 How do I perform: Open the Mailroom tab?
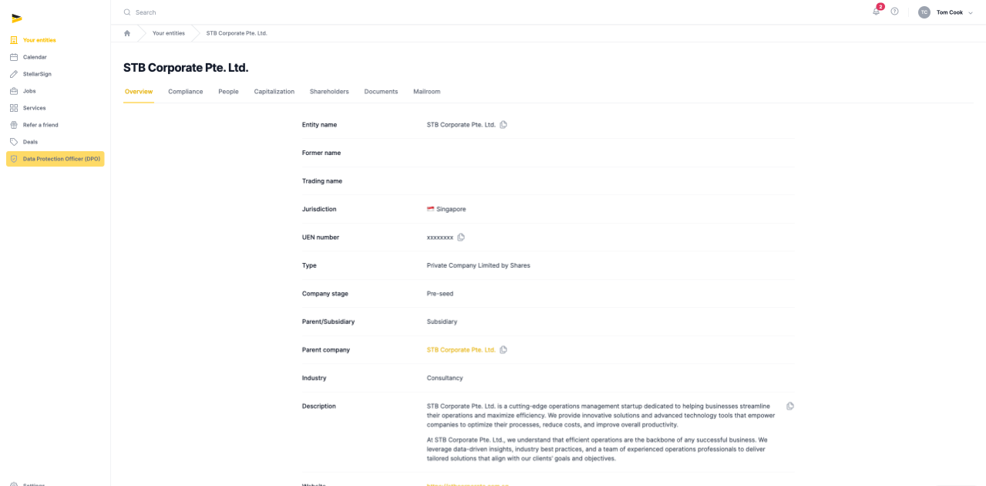426,92
